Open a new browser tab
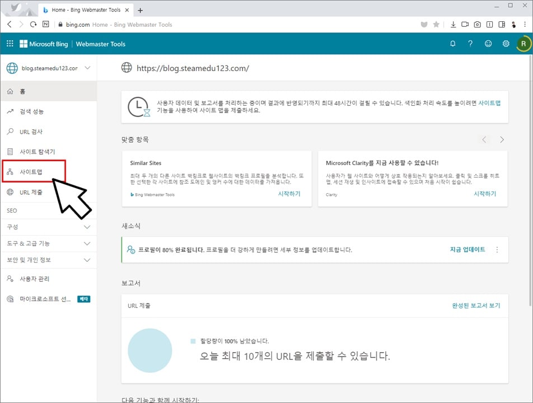 point(140,10)
